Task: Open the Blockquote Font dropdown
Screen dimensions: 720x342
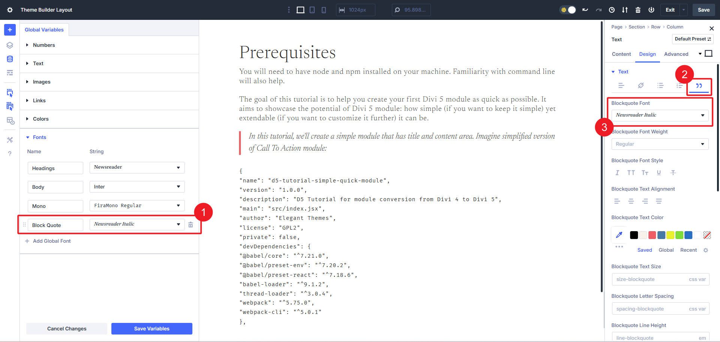Action: pyautogui.click(x=660, y=115)
